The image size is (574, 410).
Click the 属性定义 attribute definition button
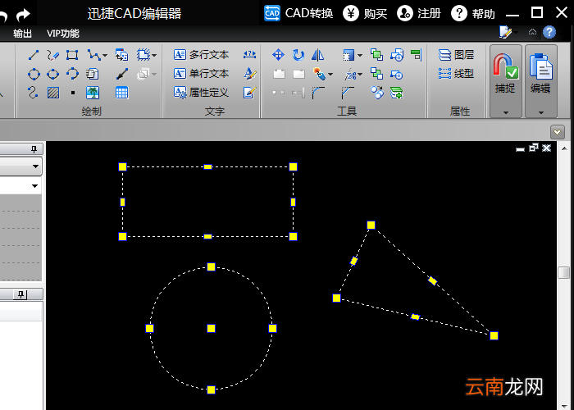pyautogui.click(x=202, y=93)
